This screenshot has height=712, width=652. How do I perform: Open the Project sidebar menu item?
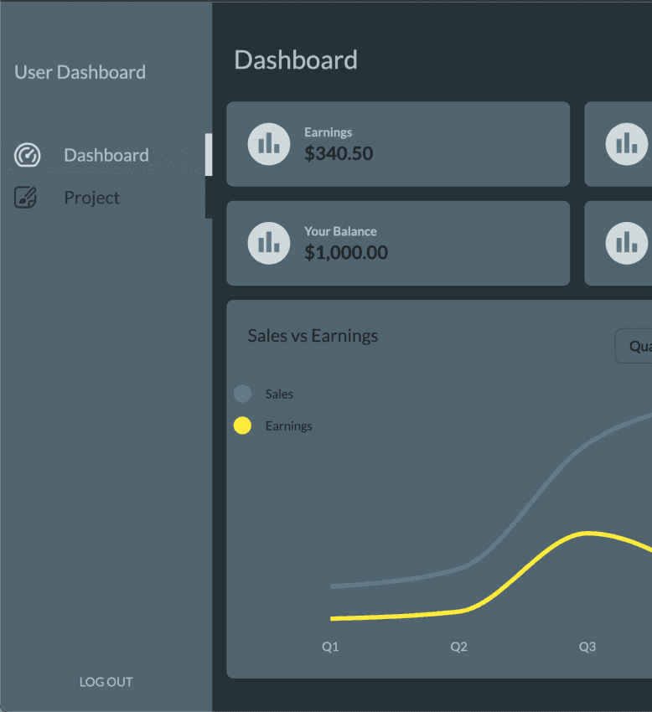[x=104, y=198]
